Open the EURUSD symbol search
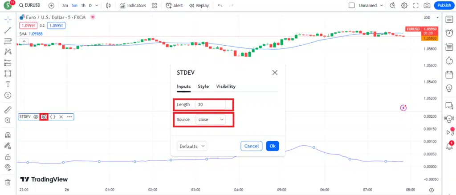The width and height of the screenshot is (456, 195). point(30,5)
